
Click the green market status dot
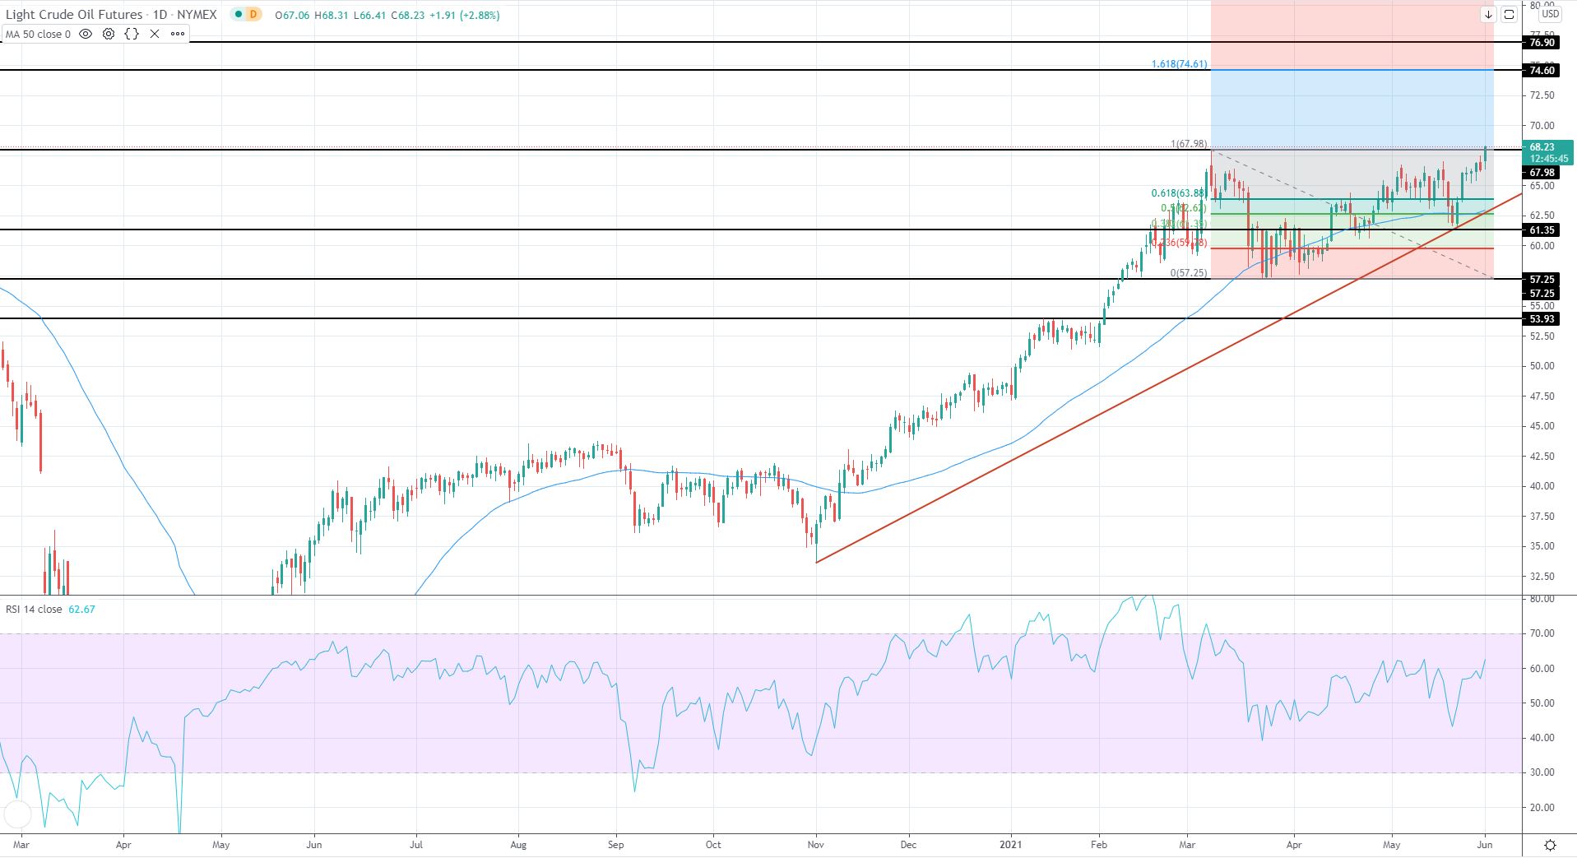[x=237, y=15]
